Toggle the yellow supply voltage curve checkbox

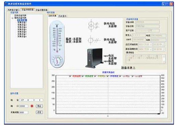(95, 76)
